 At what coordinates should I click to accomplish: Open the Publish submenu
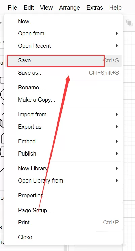[63, 154]
